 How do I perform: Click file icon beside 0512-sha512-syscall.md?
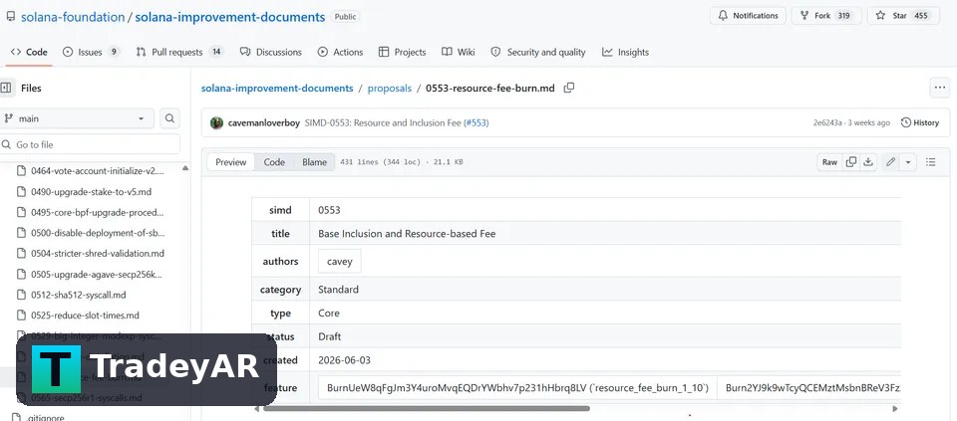click(x=21, y=295)
